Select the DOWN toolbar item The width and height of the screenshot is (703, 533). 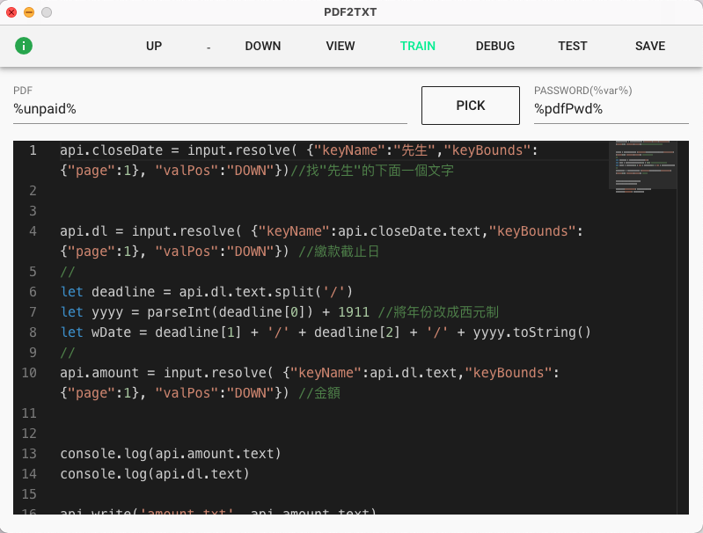[263, 46]
